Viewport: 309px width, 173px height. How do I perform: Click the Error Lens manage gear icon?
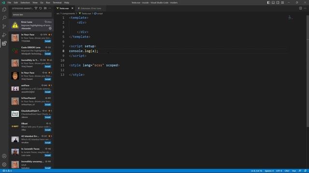(50, 28)
